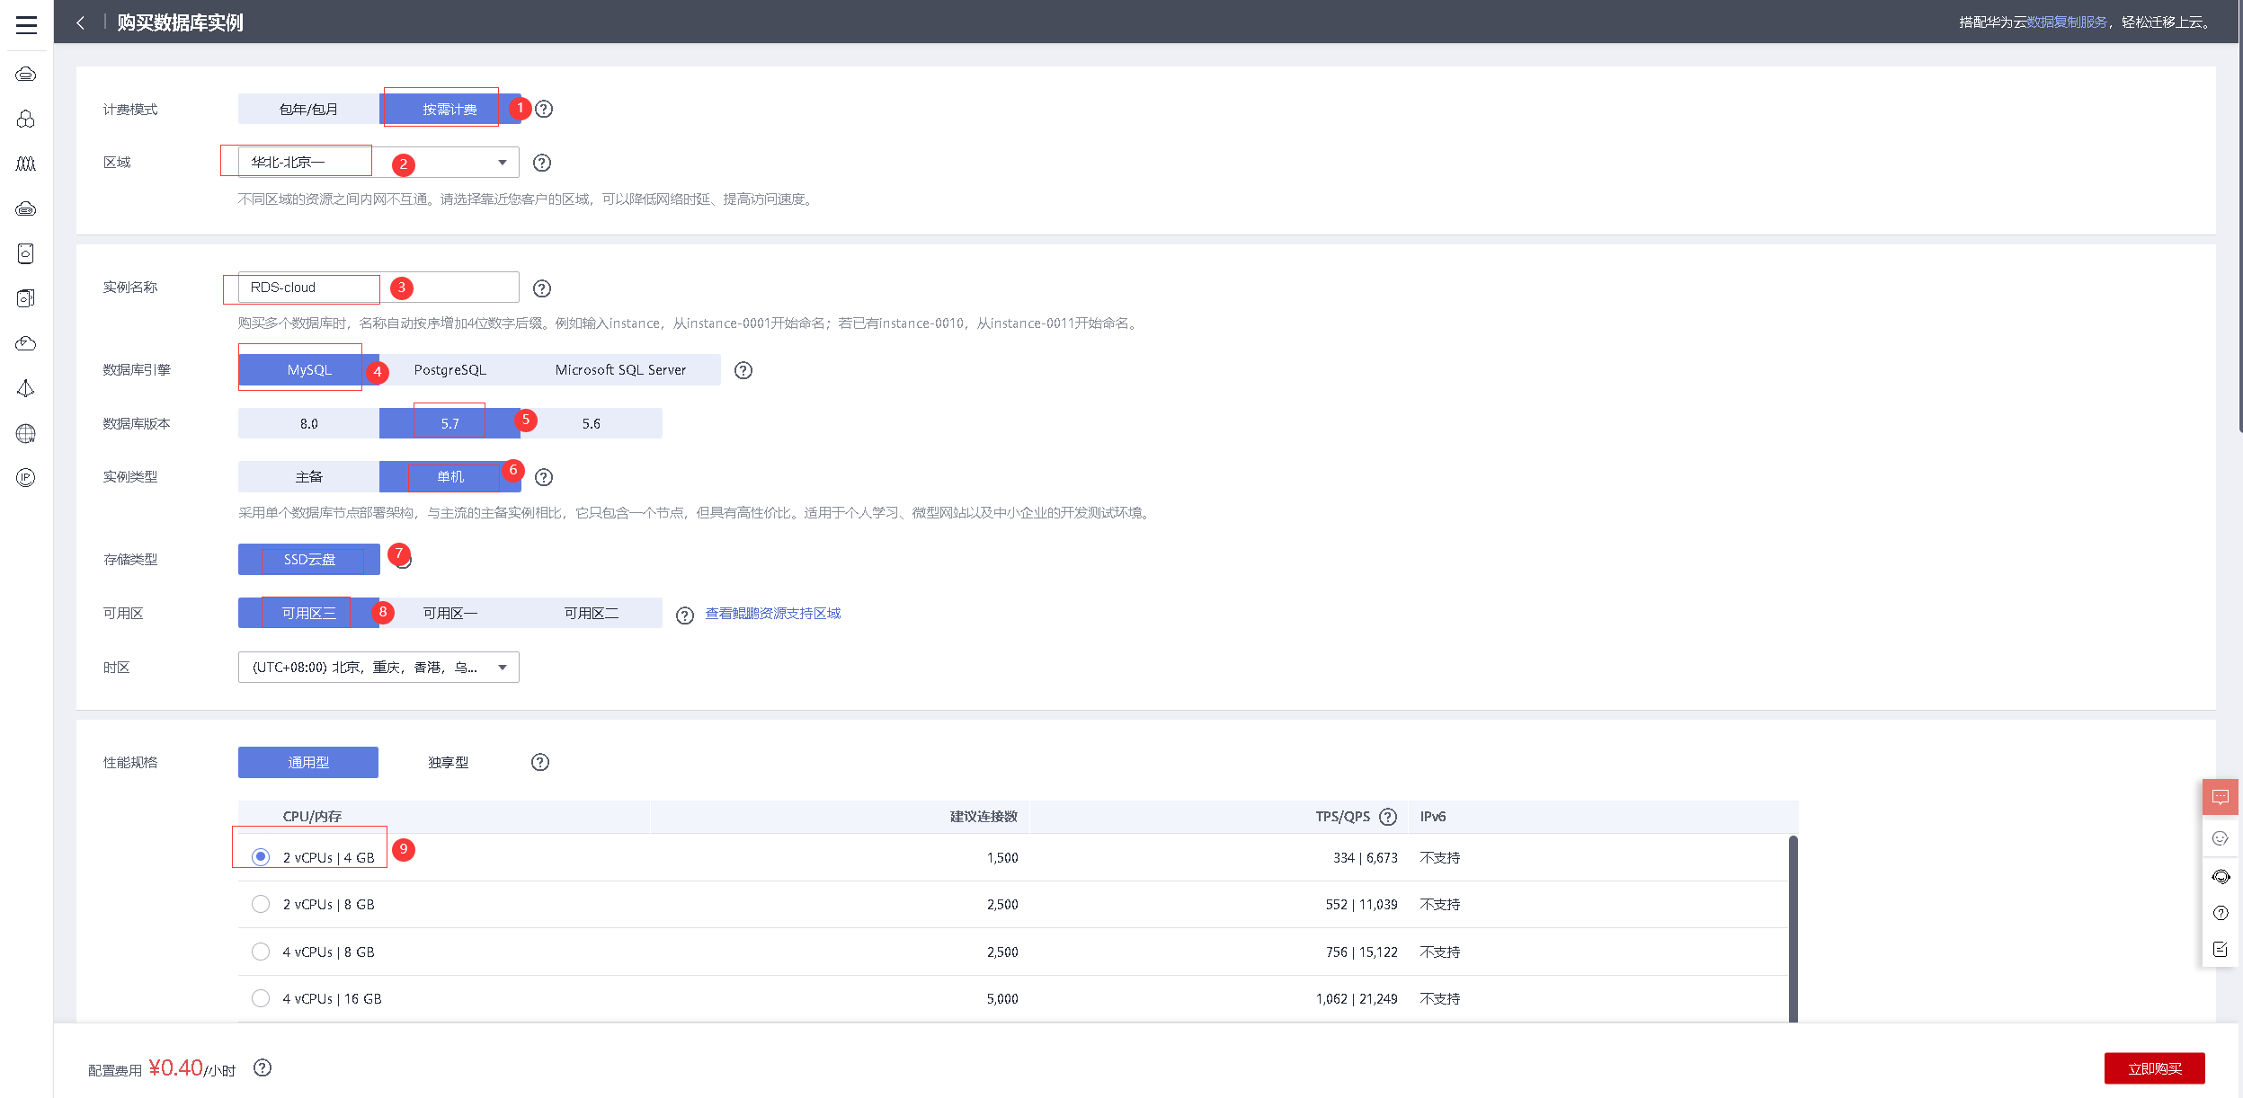
Task: Open the hamburger menu at top left
Action: point(26,24)
